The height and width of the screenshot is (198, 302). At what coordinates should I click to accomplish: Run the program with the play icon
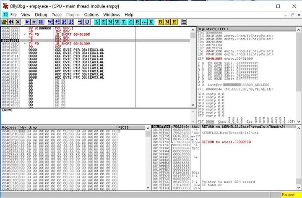[x=27, y=22]
